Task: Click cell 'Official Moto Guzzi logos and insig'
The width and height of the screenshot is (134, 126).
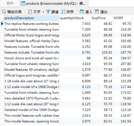Action: coord(31,35)
